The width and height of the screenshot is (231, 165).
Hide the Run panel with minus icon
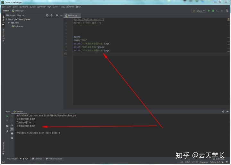tap(227, 112)
